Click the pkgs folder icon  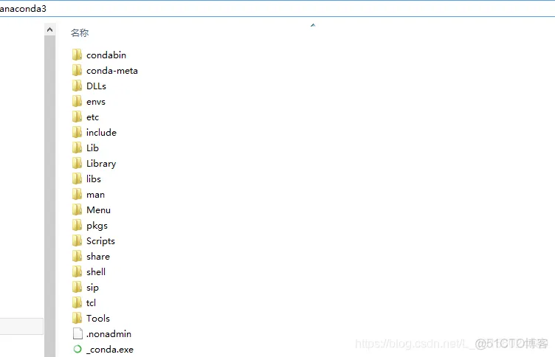[77, 226]
